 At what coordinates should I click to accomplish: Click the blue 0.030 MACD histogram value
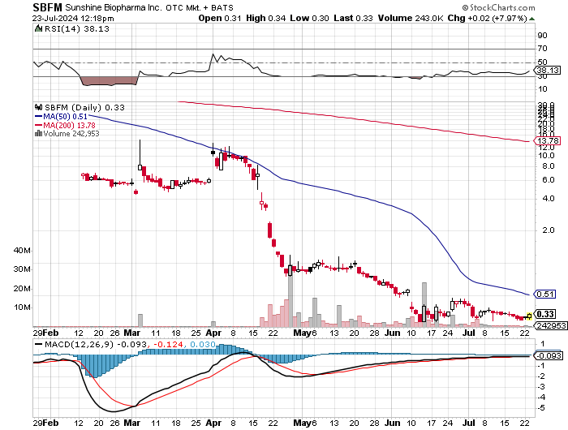(203, 344)
